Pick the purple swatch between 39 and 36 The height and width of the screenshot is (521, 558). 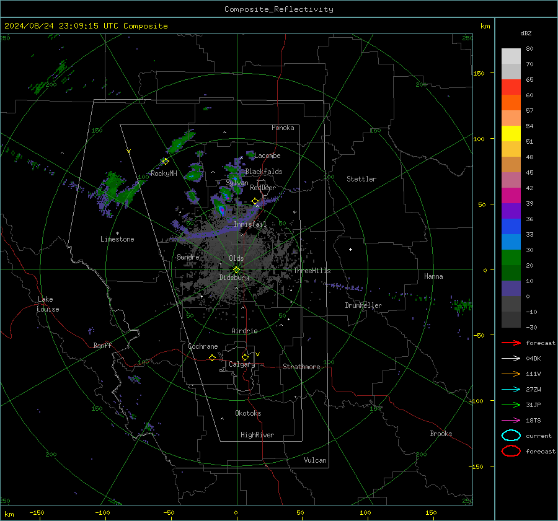[x=511, y=211]
